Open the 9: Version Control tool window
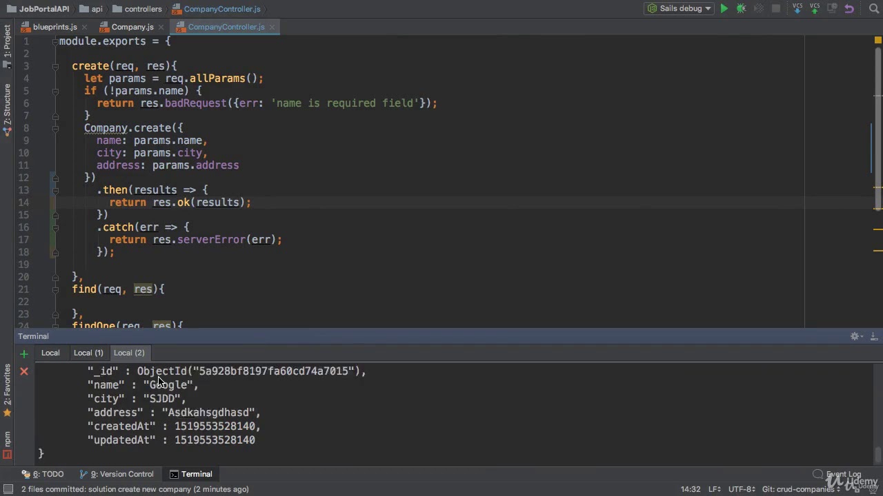 click(117, 474)
